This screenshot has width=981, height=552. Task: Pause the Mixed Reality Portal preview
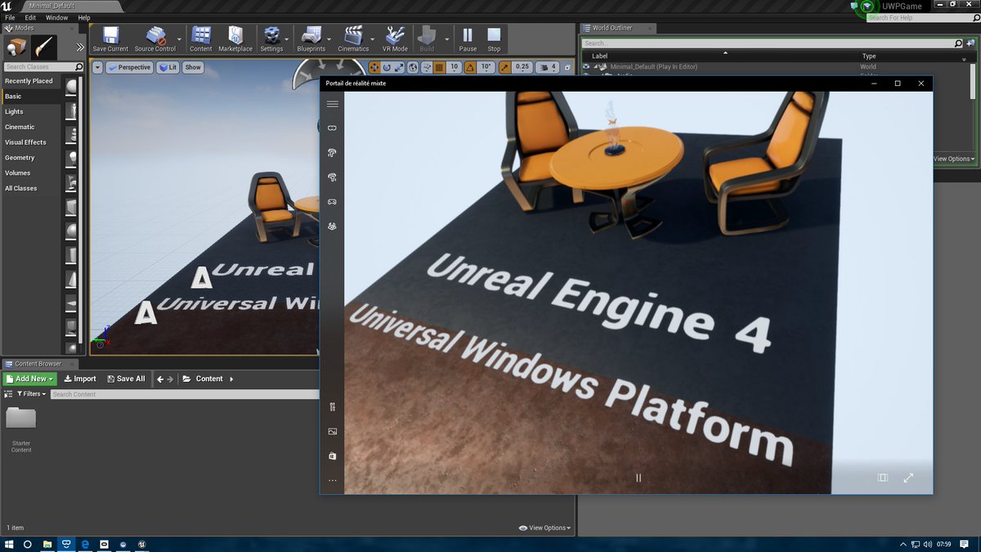click(638, 478)
